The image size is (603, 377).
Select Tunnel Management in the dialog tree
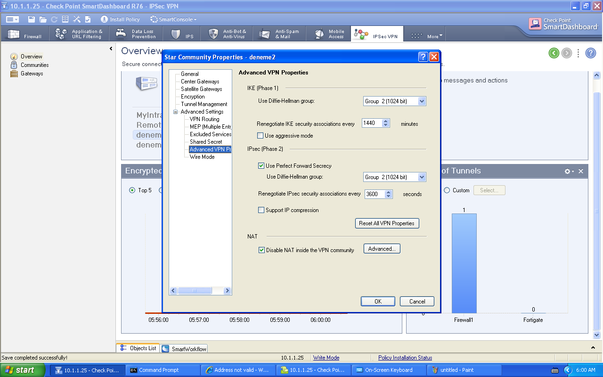click(x=204, y=104)
